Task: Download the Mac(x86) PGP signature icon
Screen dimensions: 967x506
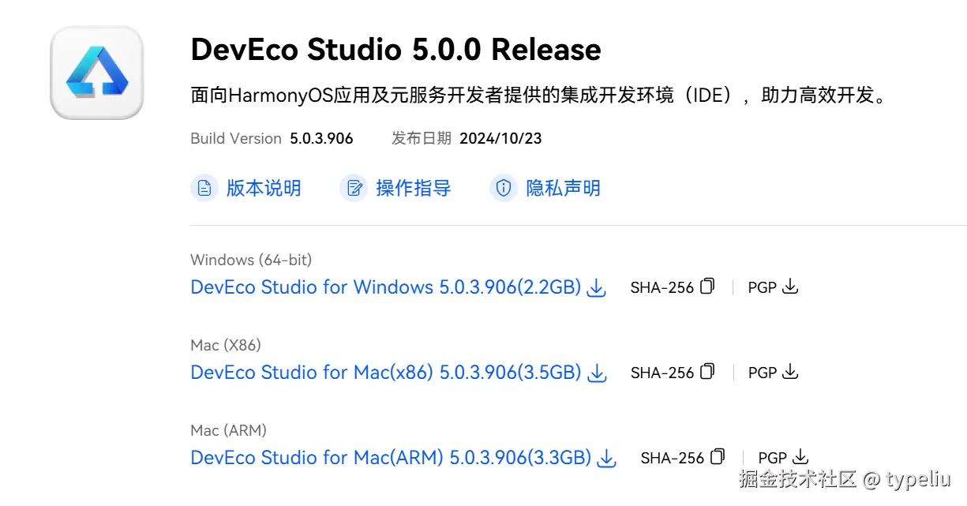Action: point(790,373)
